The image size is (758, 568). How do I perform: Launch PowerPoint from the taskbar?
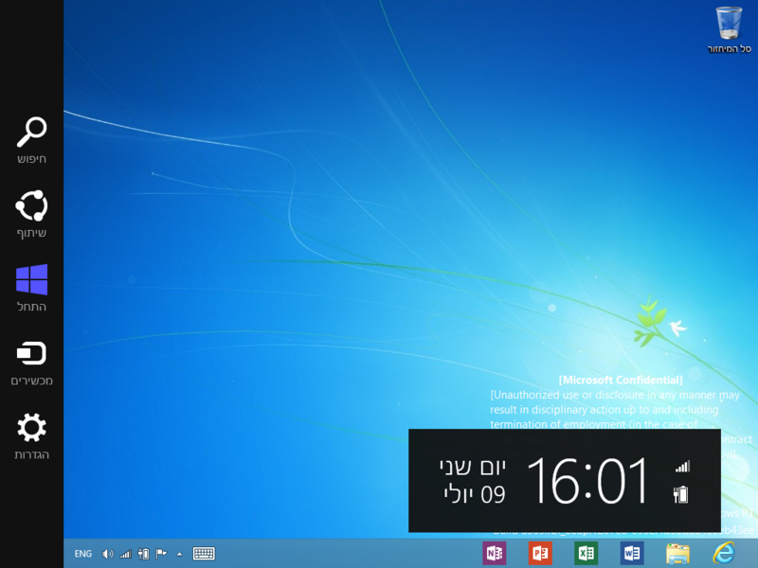click(541, 553)
